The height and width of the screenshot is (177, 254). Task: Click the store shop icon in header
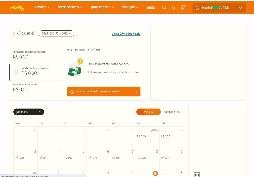coord(183,7)
